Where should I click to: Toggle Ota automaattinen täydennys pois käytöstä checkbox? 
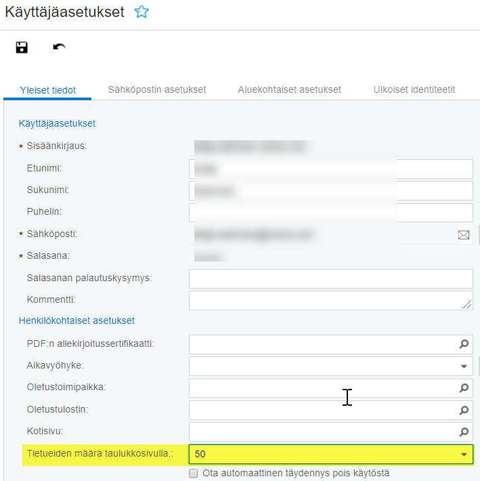194,473
